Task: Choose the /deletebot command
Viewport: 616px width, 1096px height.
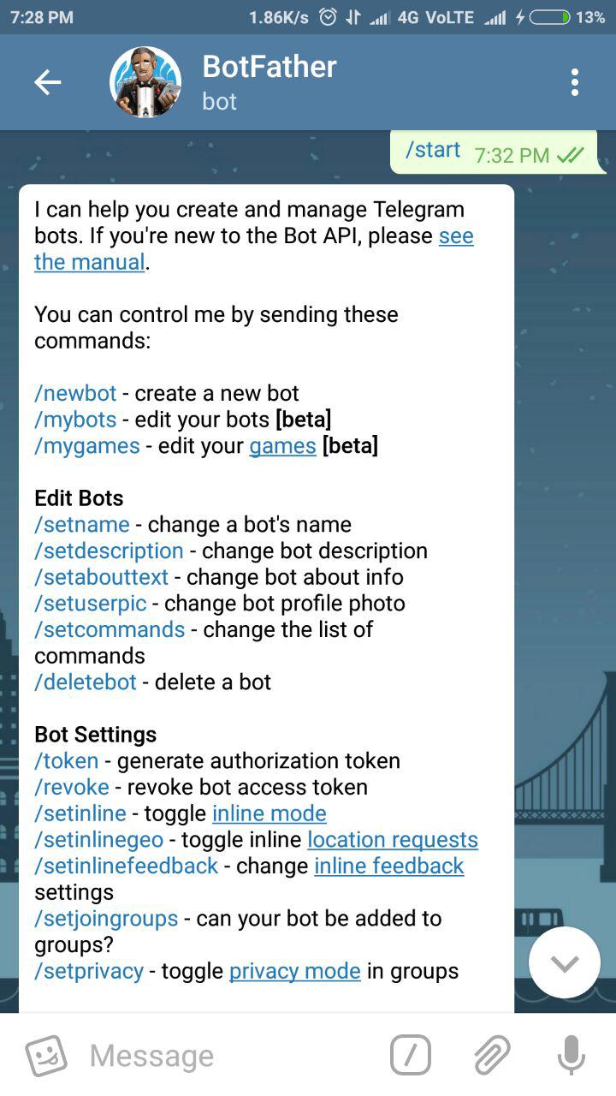Action: [x=86, y=682]
